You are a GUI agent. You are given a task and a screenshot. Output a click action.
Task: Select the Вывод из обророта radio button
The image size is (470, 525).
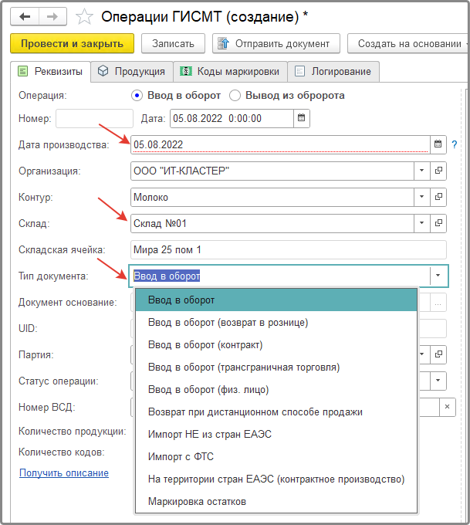235,96
